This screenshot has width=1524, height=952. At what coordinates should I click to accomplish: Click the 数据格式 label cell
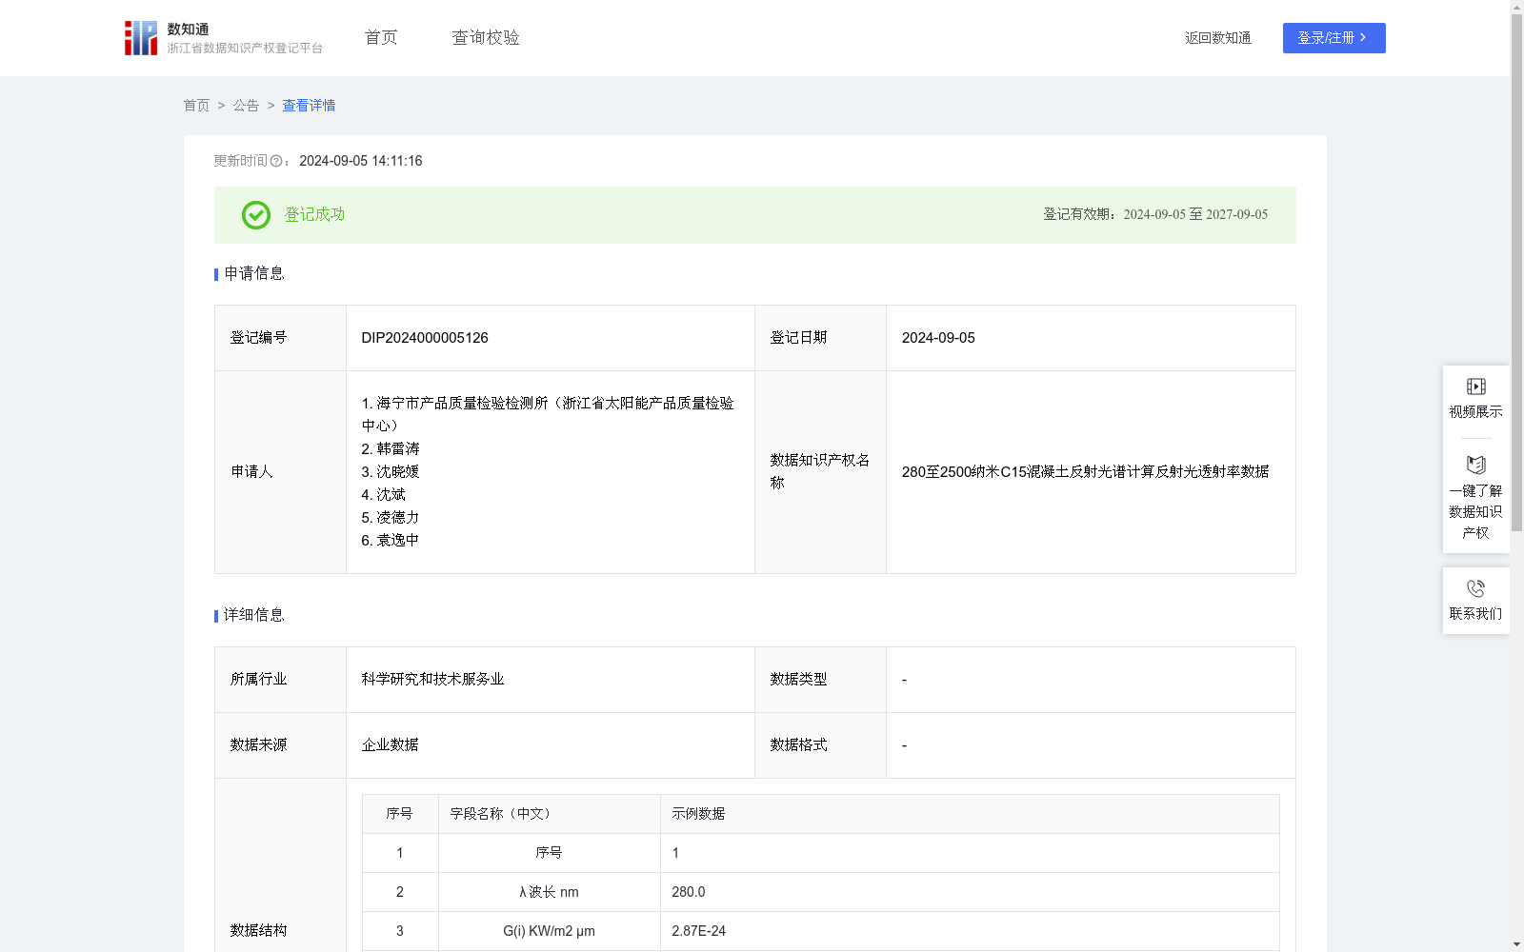pos(820,744)
